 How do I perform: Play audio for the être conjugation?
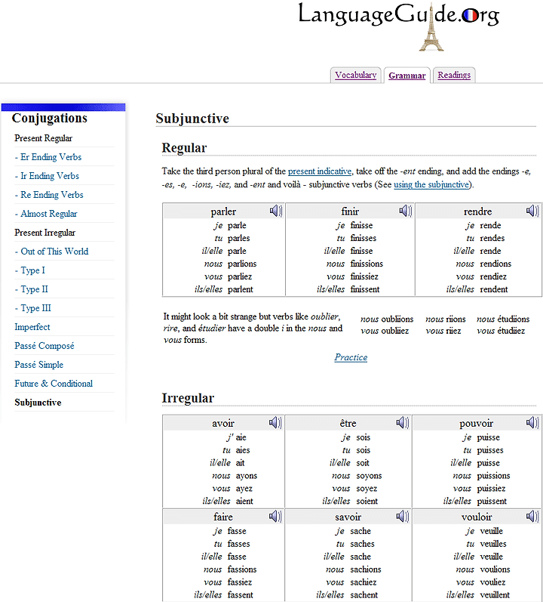[x=403, y=423]
